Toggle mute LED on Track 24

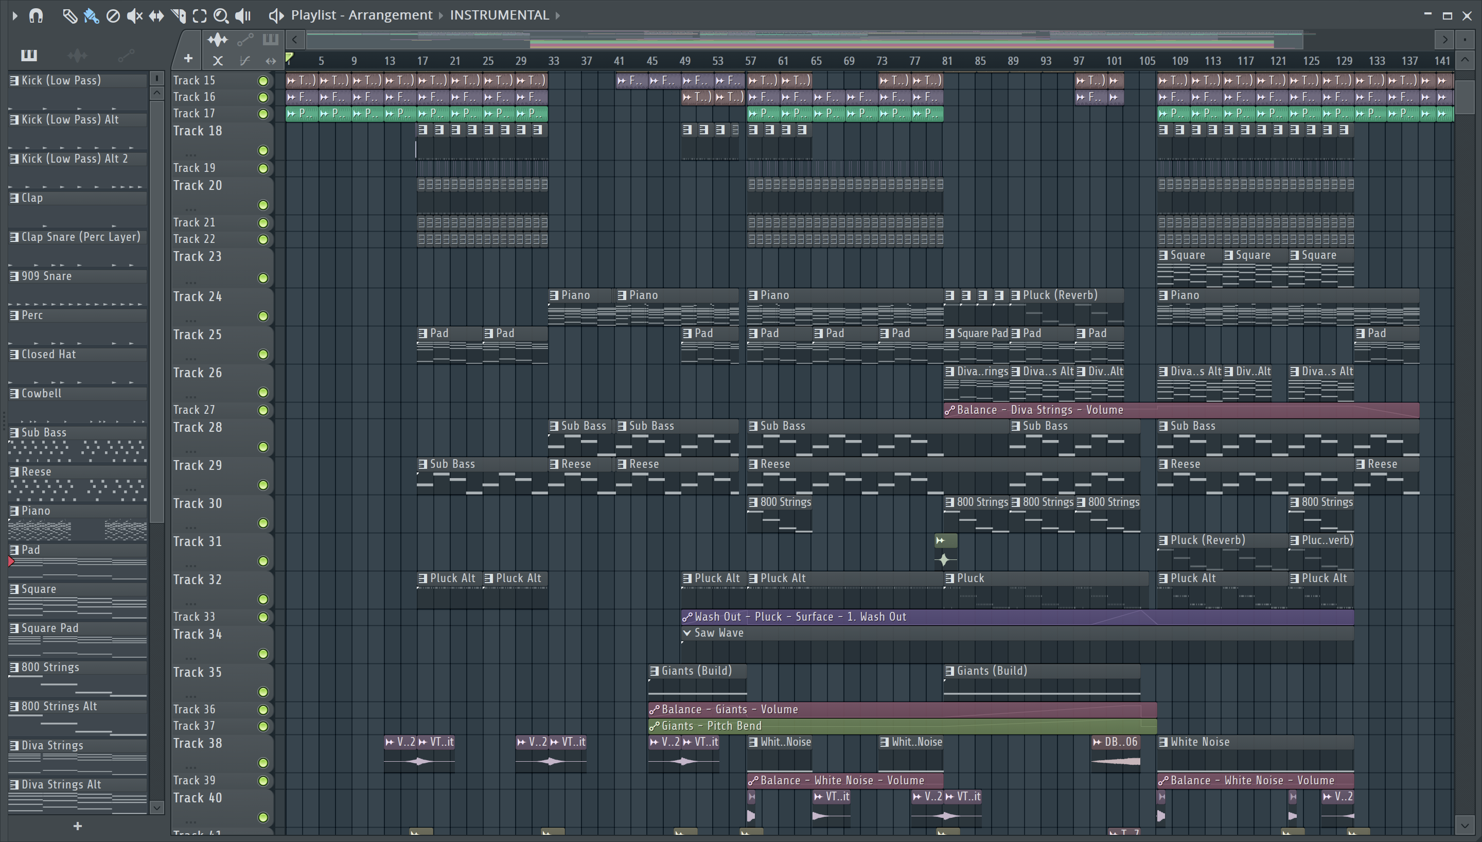[263, 317]
